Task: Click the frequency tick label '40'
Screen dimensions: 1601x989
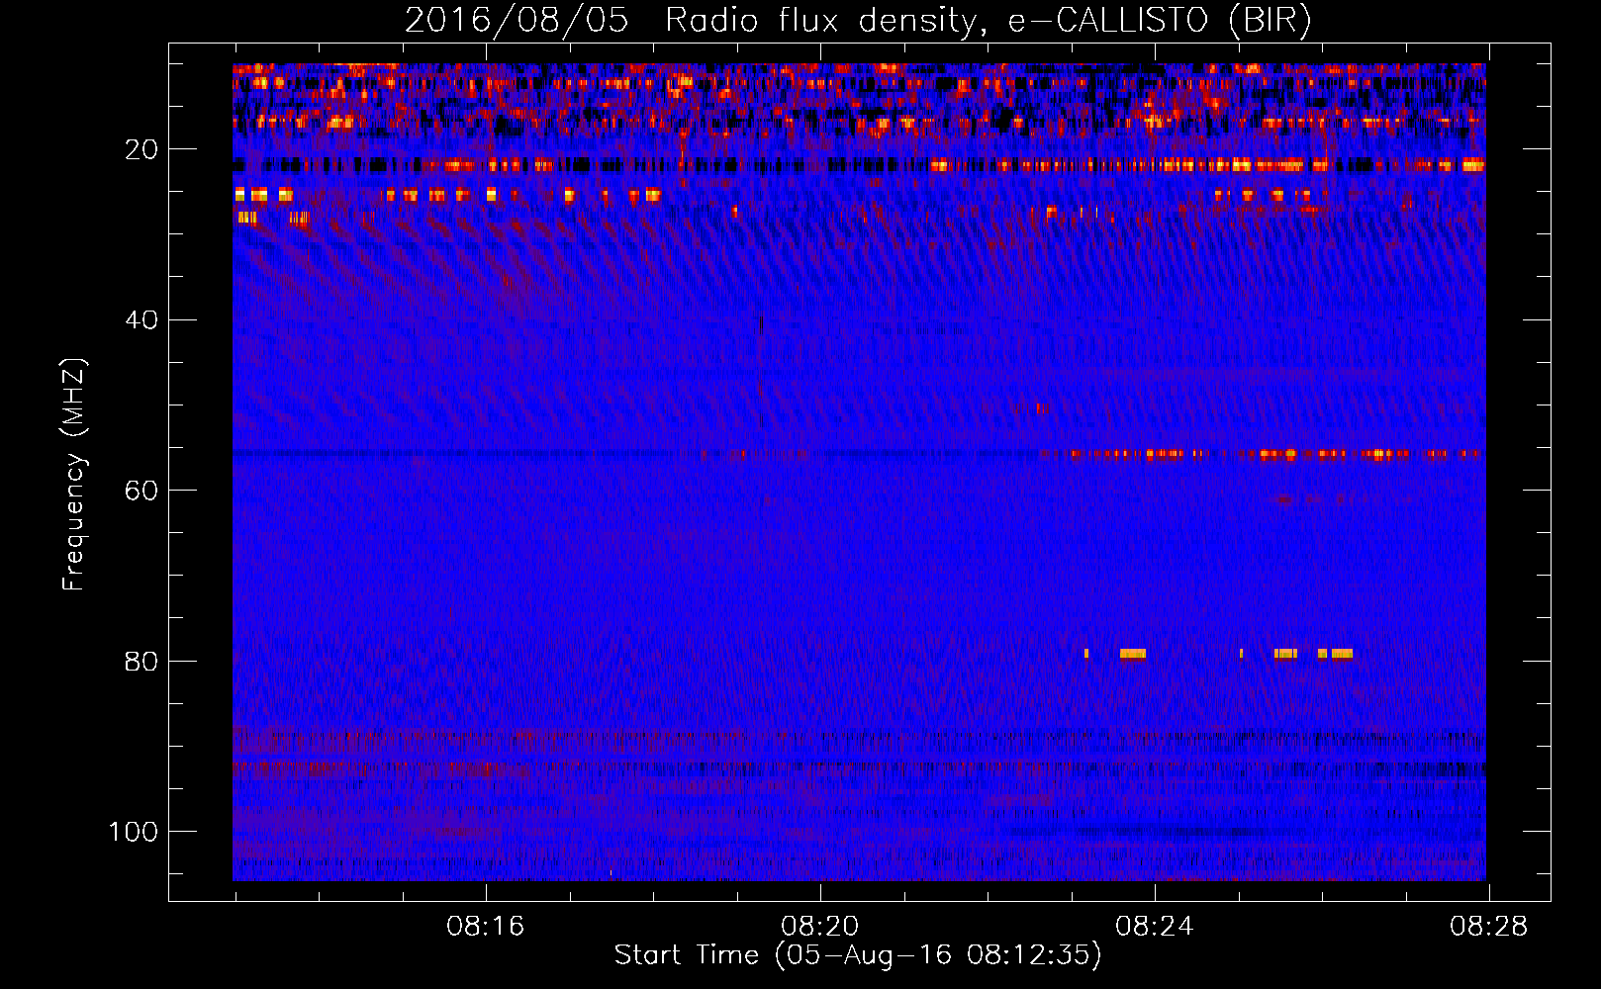Action: click(x=141, y=319)
